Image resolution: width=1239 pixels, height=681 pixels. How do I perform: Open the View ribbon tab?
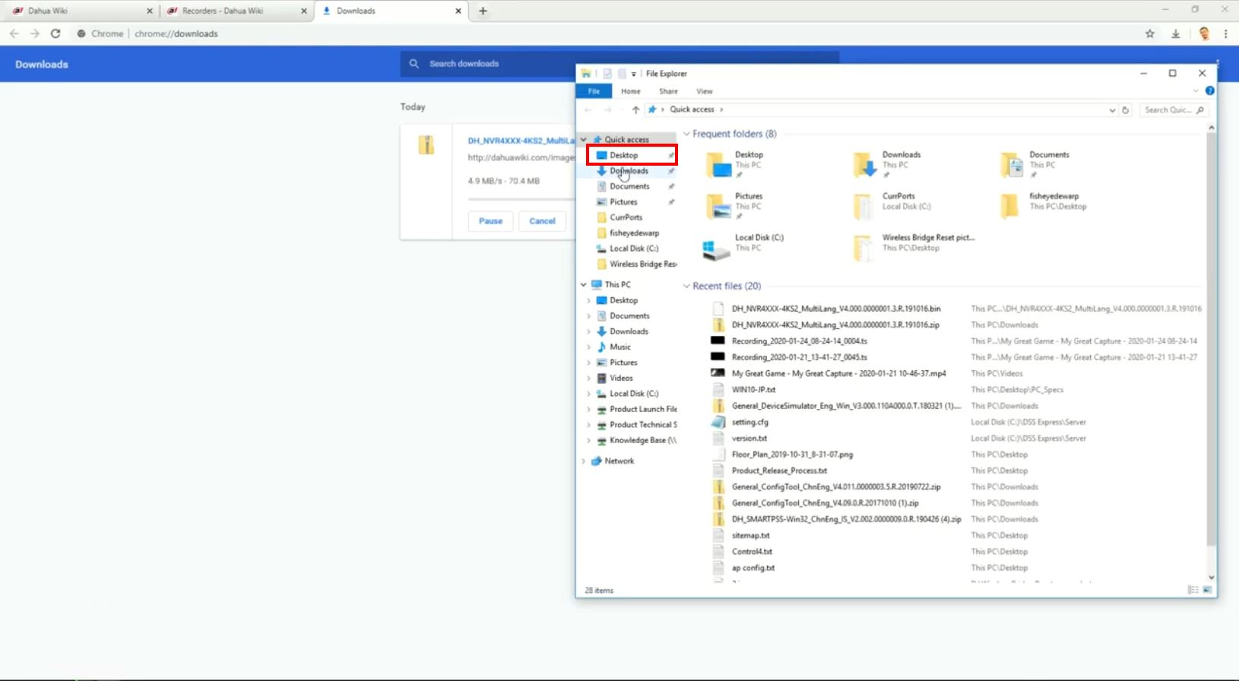click(705, 91)
